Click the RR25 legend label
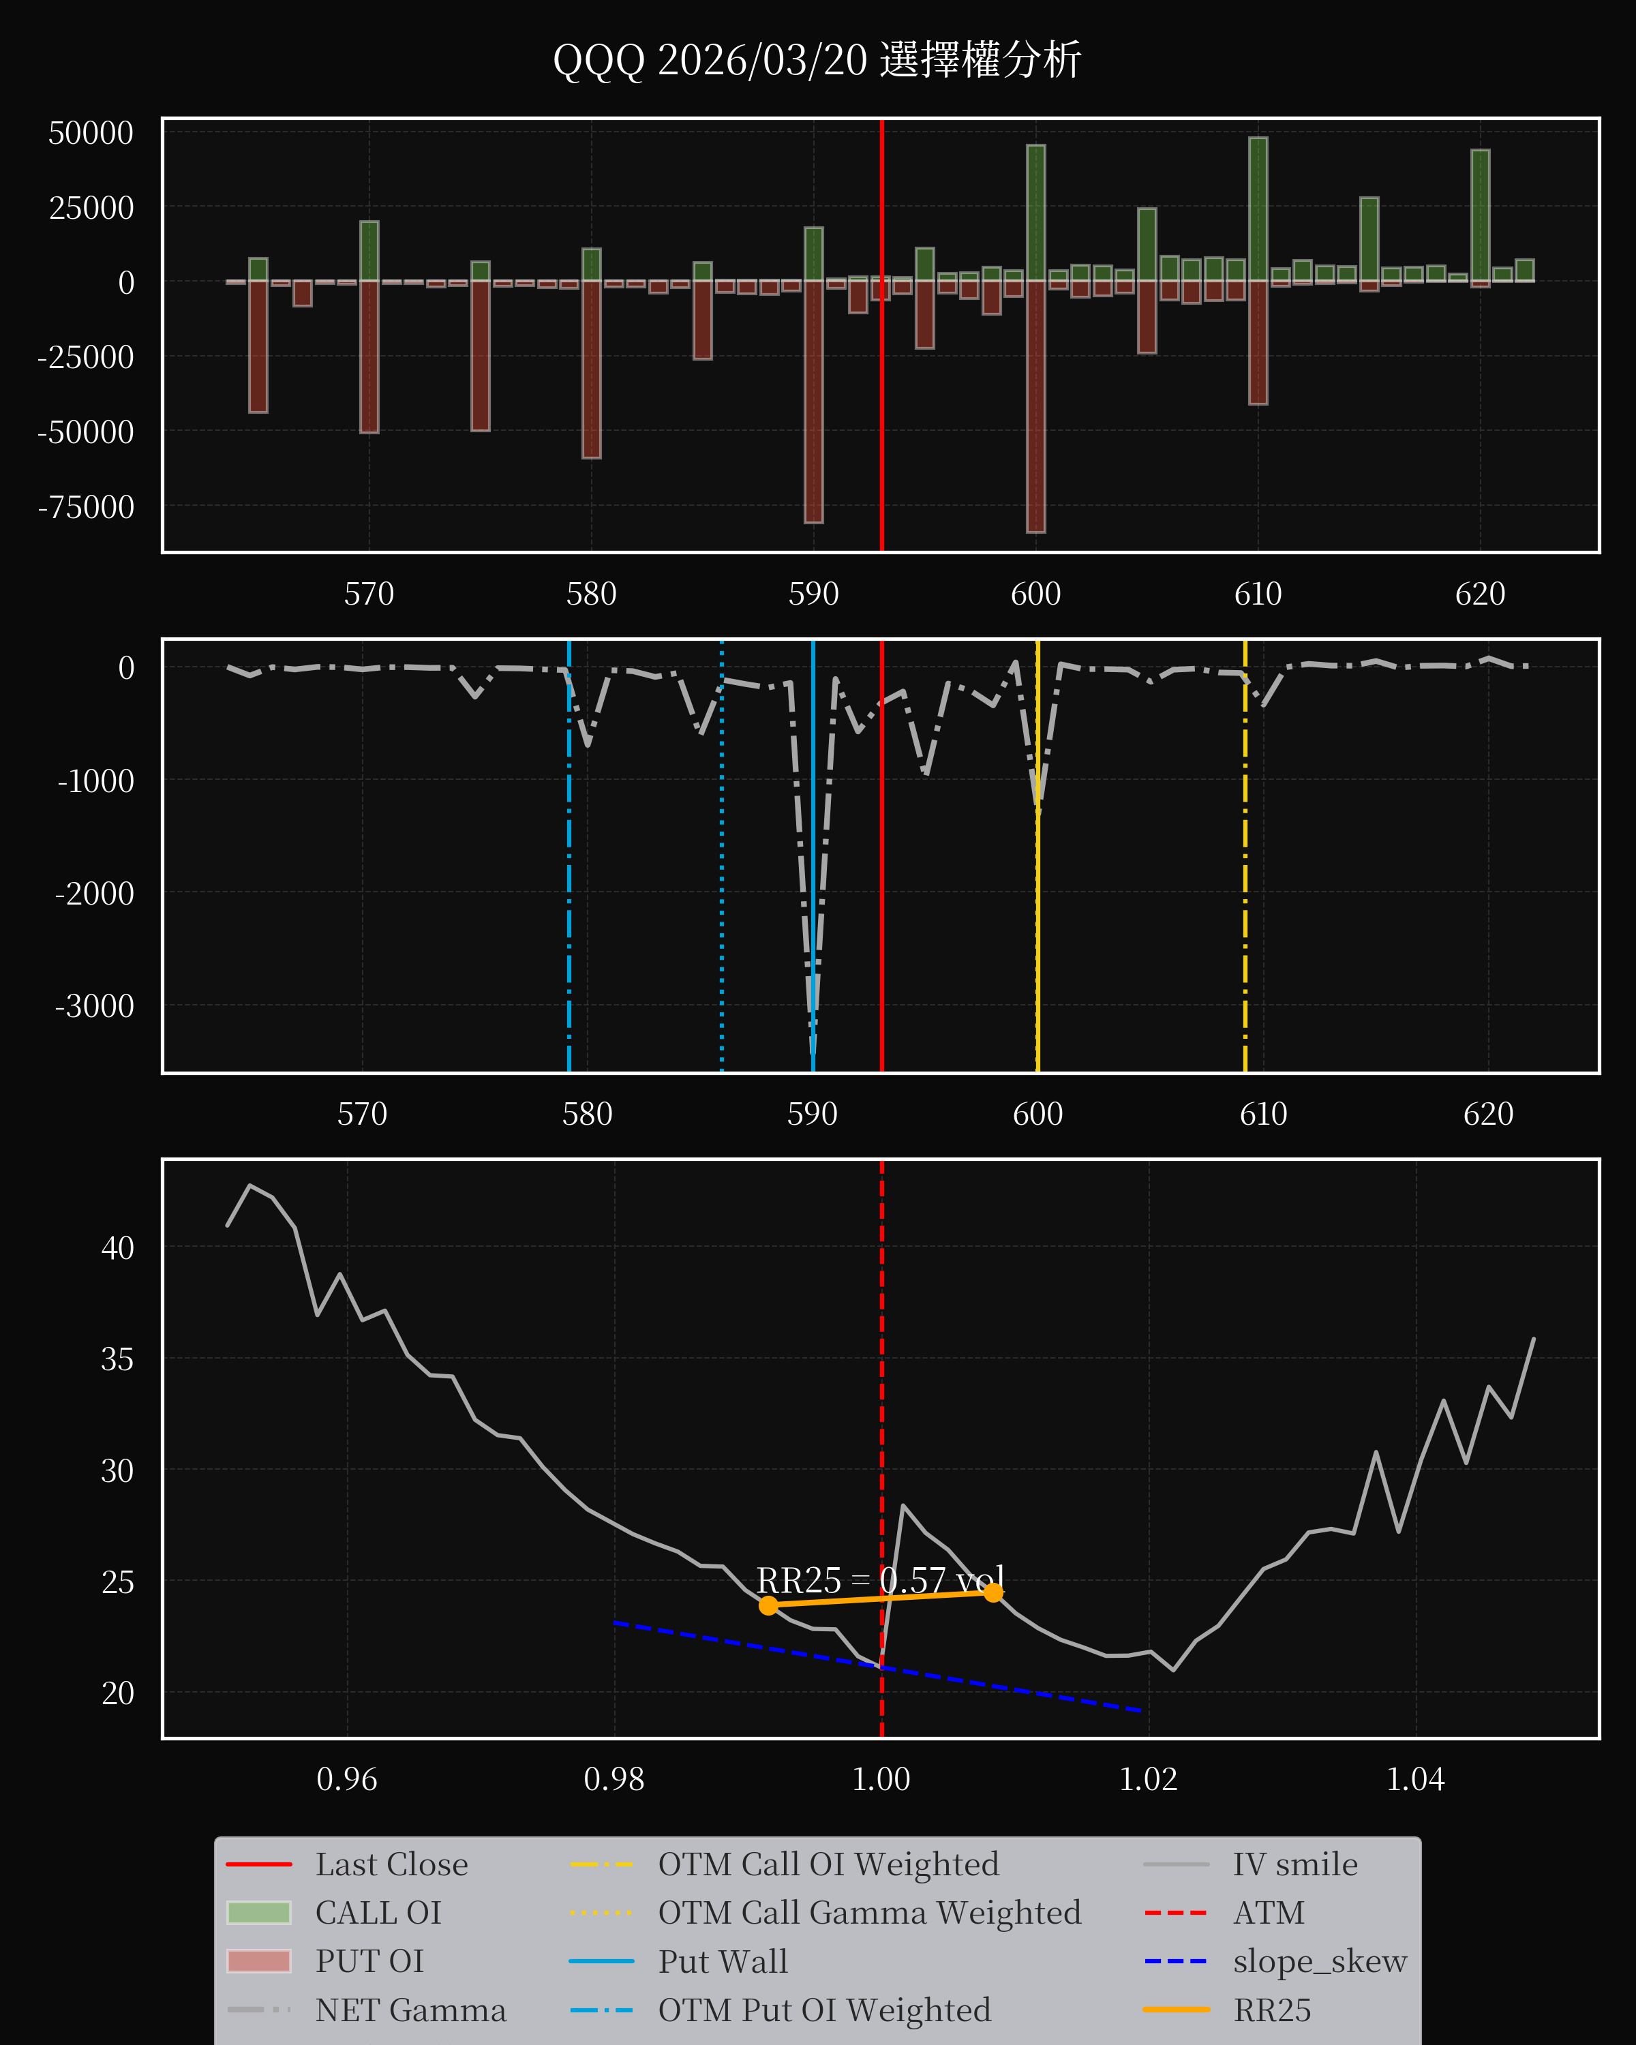Viewport: 1636px width, 2045px height. 1272,2010
